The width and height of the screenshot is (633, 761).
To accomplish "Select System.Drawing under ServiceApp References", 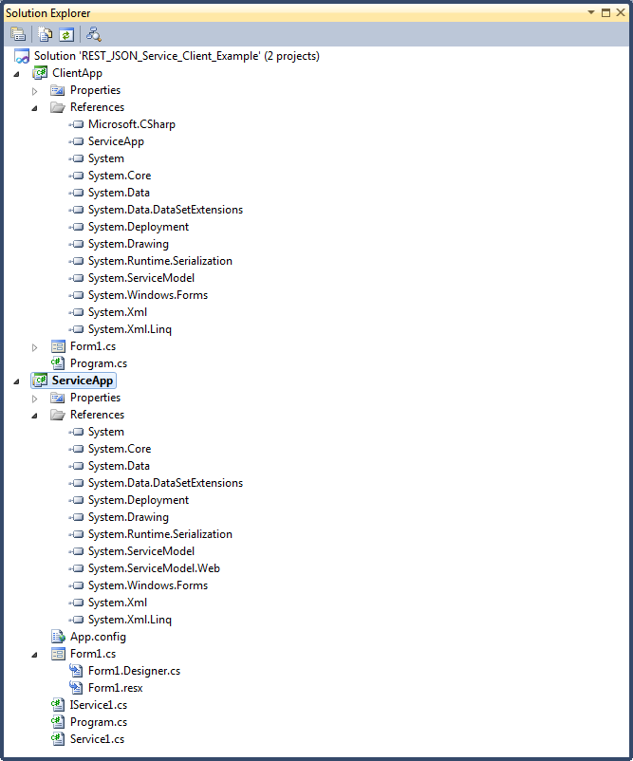I will tap(128, 517).
